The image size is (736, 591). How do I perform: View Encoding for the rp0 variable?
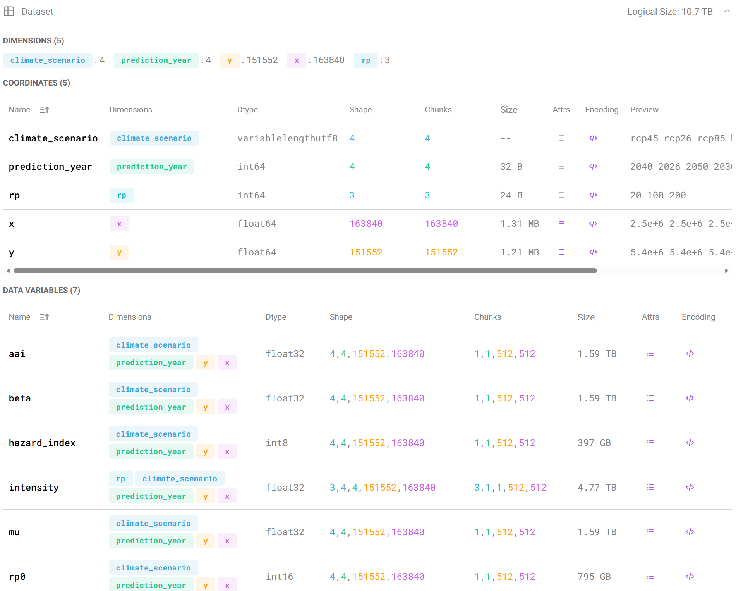click(690, 576)
